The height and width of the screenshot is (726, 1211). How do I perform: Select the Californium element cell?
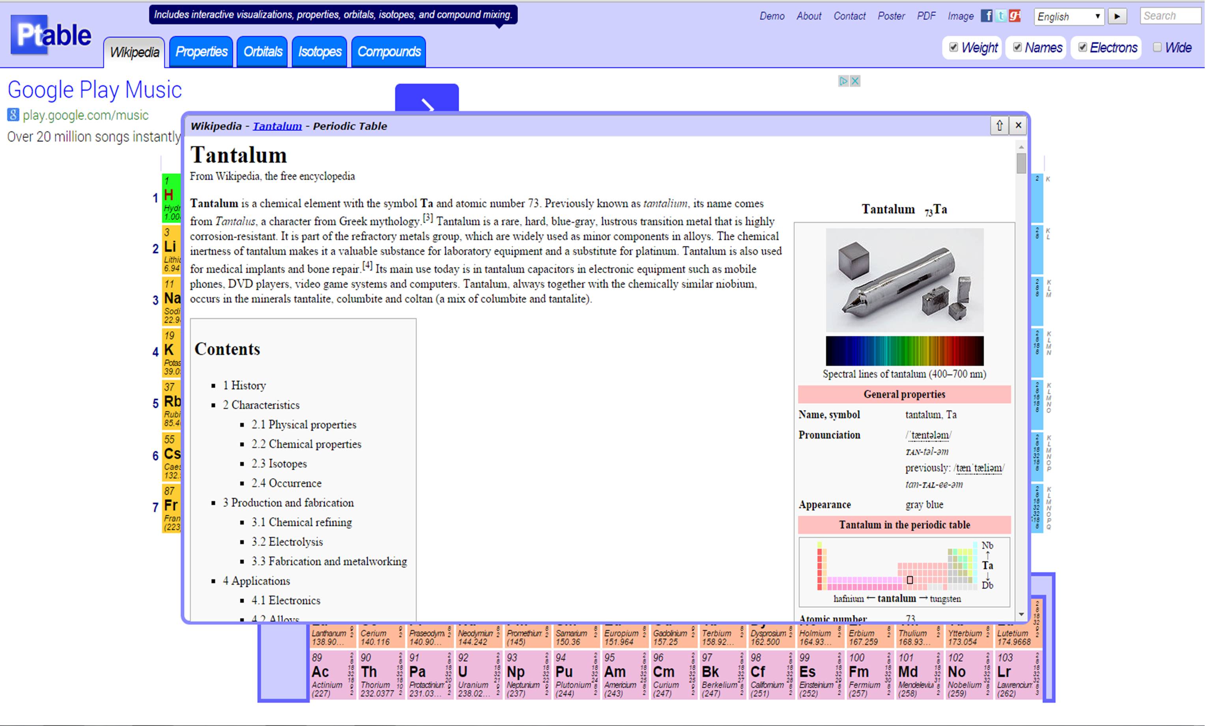coord(772,675)
